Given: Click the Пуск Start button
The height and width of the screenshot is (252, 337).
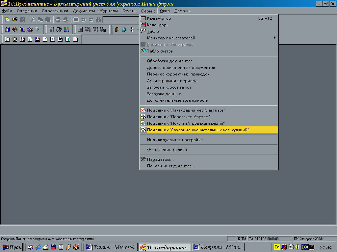Looking at the screenshot, I should tap(12, 247).
